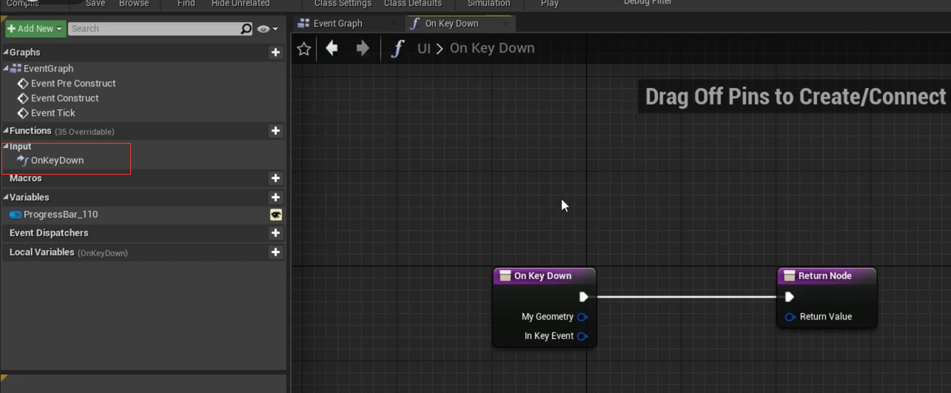Click the On Key Down breadcrumb
Viewport: 951px width, 393px height.
pyautogui.click(x=492, y=49)
